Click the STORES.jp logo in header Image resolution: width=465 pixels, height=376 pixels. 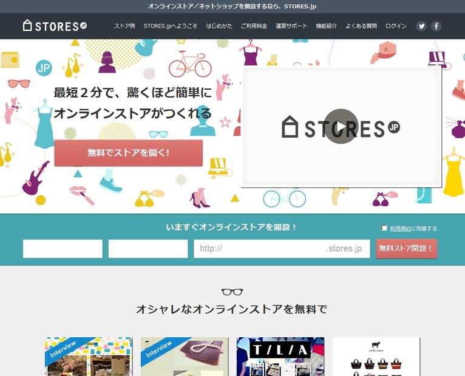click(55, 26)
